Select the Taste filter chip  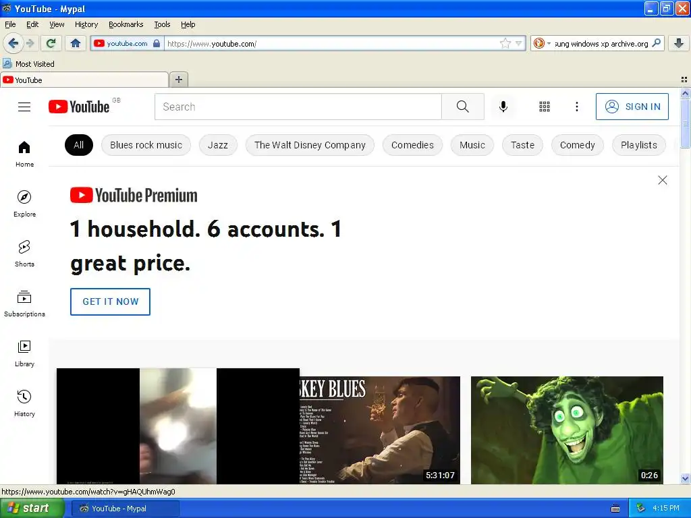pos(523,145)
